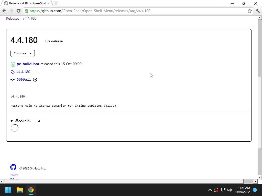Click the sync update tray icon
262x196 pixels.
(216, 190)
